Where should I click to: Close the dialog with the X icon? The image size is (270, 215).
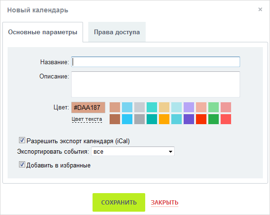pyautogui.click(x=260, y=10)
